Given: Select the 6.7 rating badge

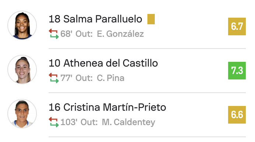Looking at the screenshot, I should [x=237, y=26].
